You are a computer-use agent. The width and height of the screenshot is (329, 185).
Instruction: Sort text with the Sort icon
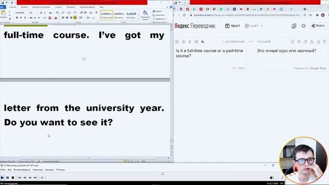click(x=91, y=13)
